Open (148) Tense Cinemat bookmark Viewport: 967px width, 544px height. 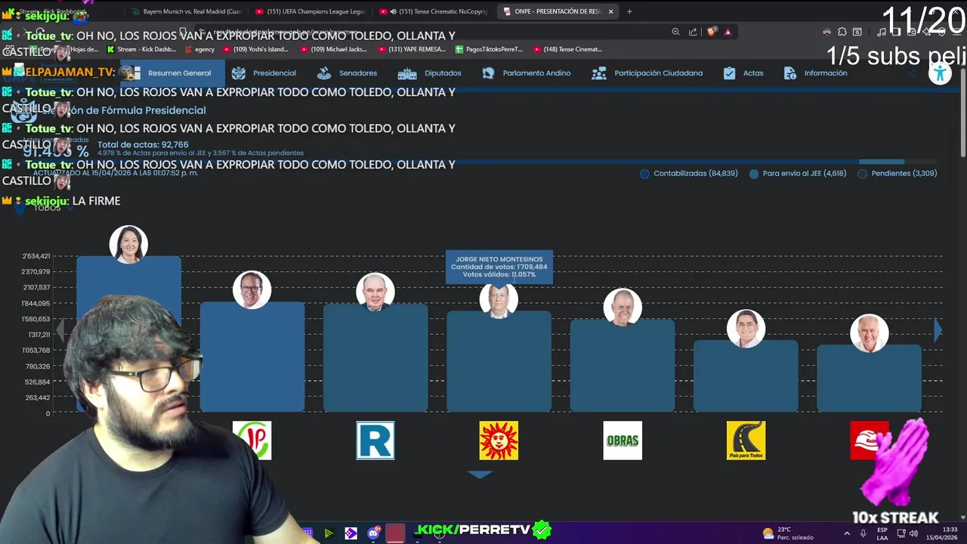pyautogui.click(x=567, y=49)
